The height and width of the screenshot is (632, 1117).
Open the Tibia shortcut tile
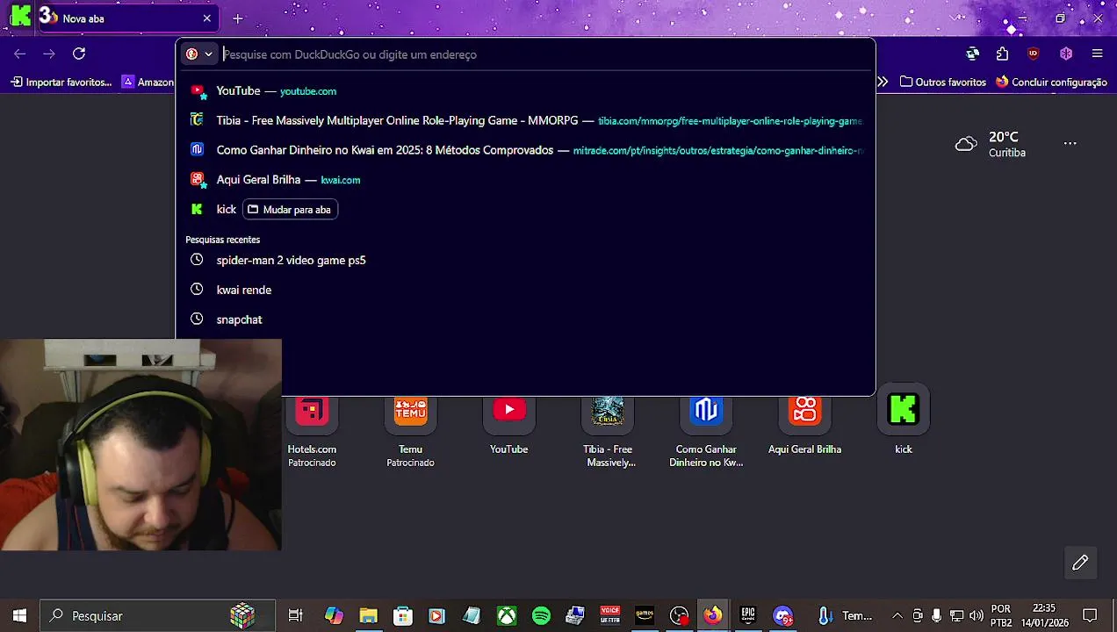pyautogui.click(x=608, y=426)
